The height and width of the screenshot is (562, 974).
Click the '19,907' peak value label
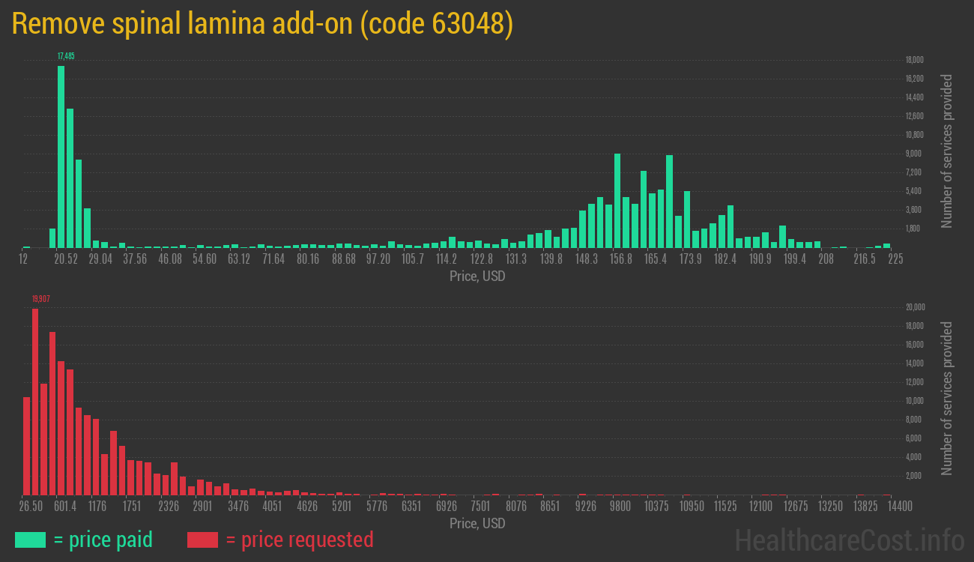[40, 298]
